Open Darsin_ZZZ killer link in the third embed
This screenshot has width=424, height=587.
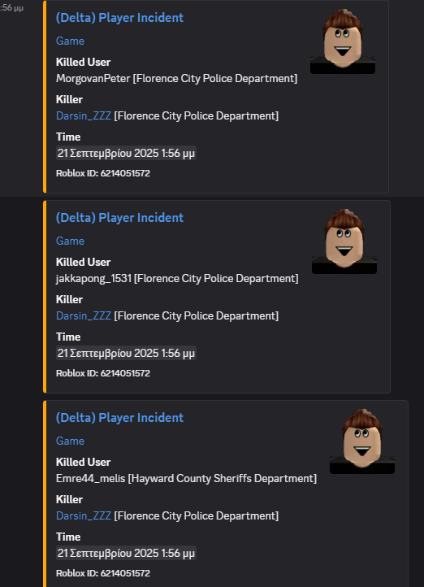click(84, 515)
